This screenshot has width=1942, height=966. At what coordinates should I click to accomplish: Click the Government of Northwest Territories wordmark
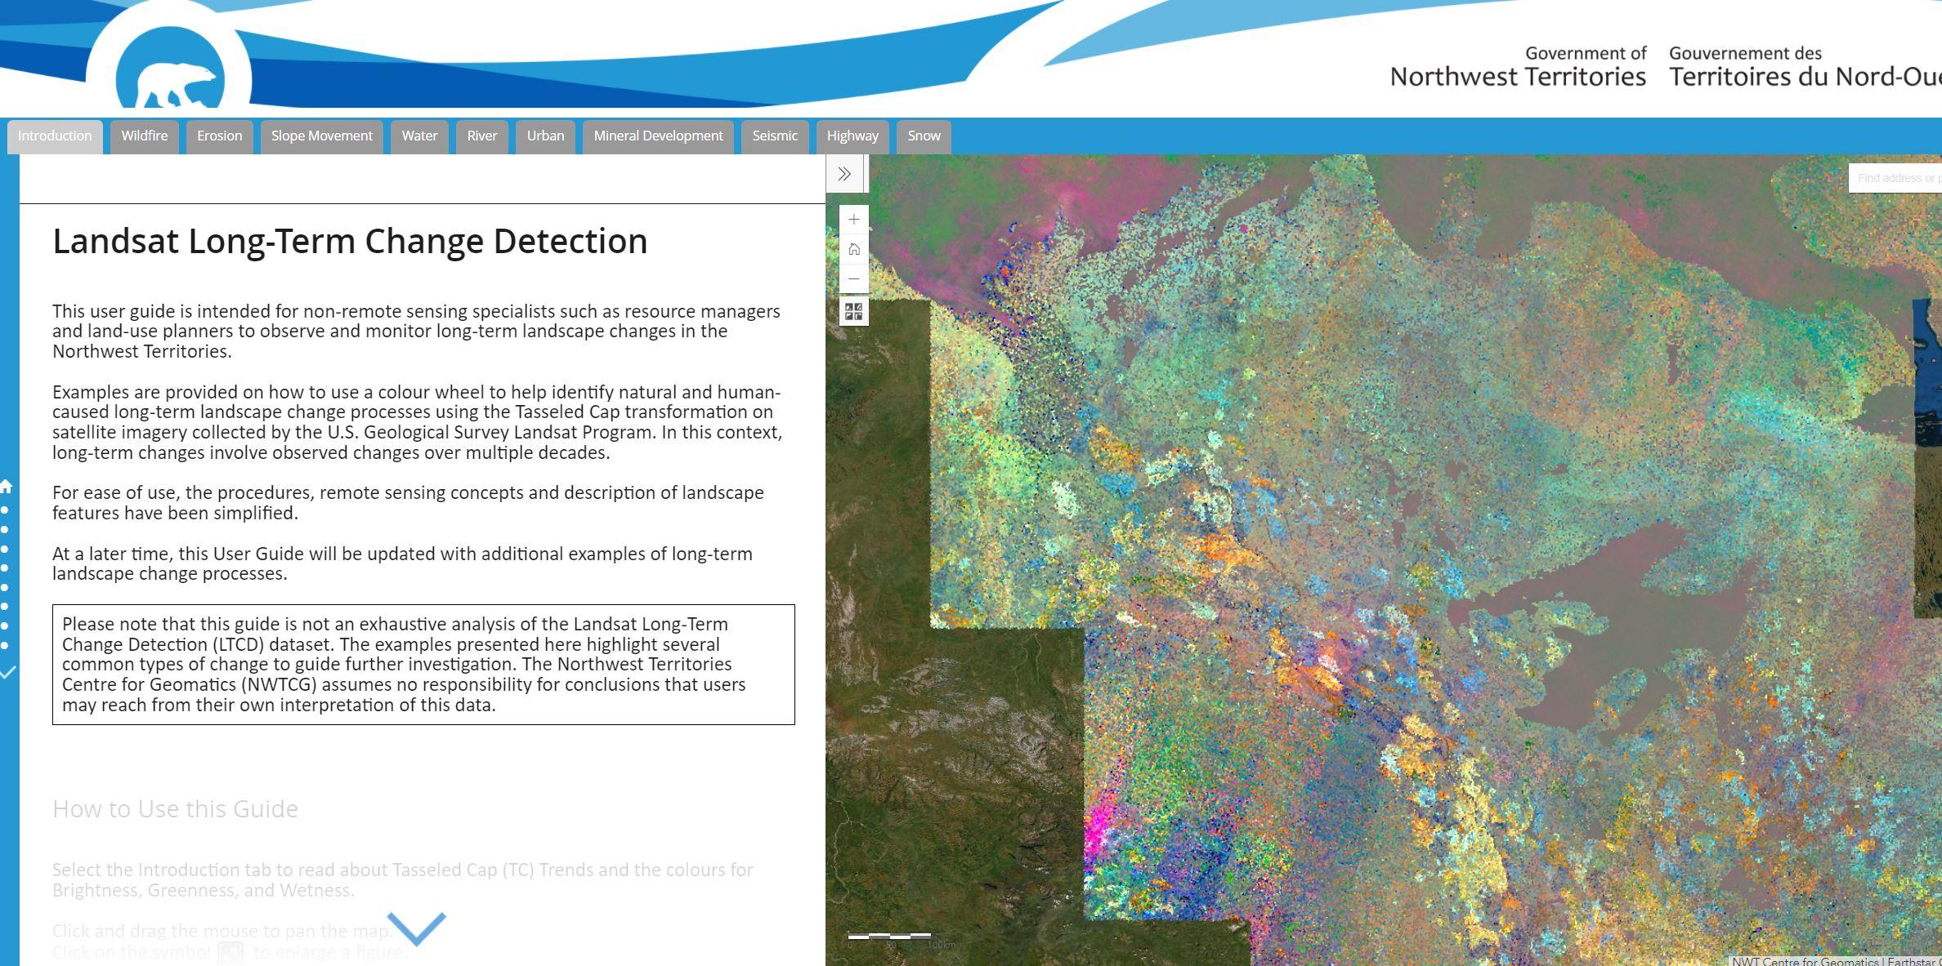(x=1518, y=67)
